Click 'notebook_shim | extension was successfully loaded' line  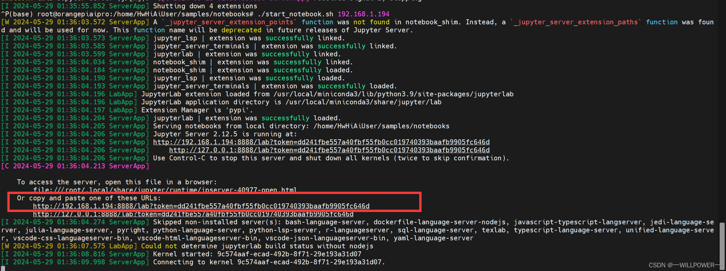pos(253,70)
